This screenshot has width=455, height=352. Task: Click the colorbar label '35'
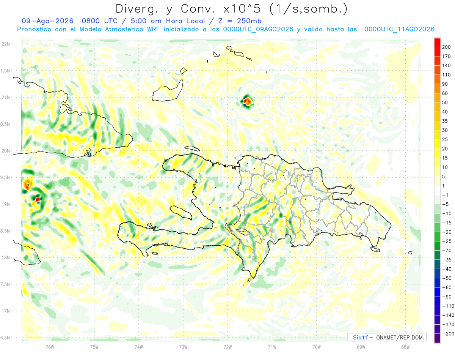tap(445, 121)
